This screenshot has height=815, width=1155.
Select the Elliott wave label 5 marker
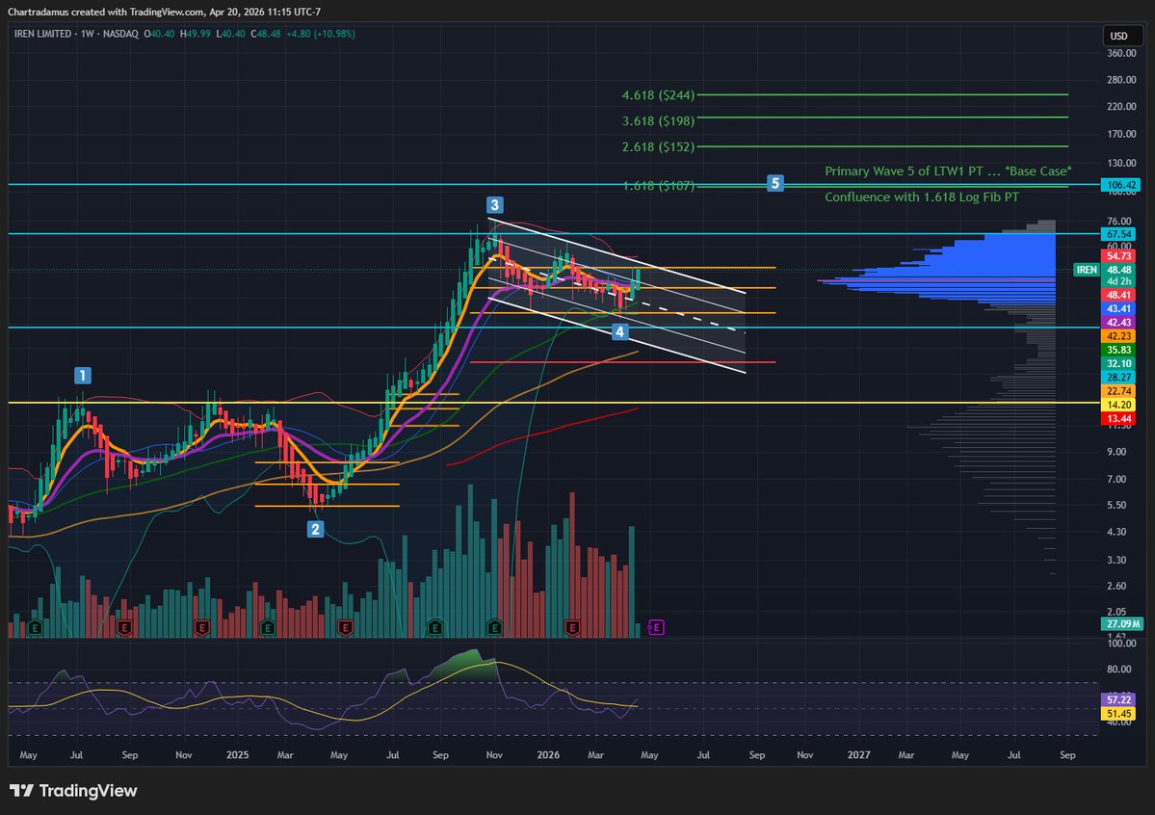774,183
